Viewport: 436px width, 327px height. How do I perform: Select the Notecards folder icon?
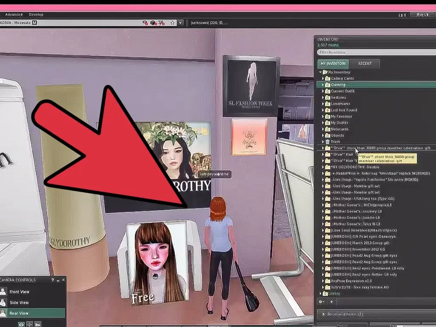pyautogui.click(x=327, y=129)
